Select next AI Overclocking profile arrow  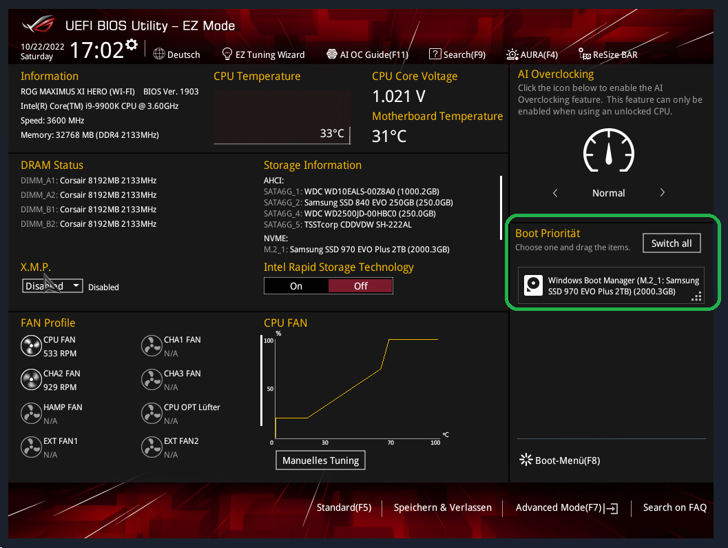663,192
